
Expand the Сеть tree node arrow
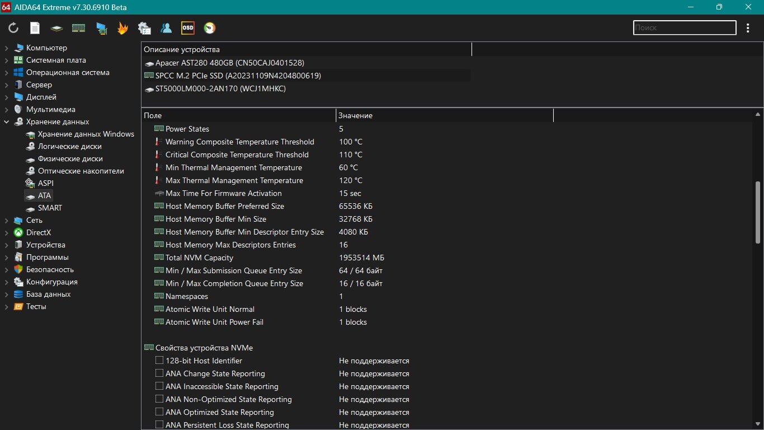6,220
